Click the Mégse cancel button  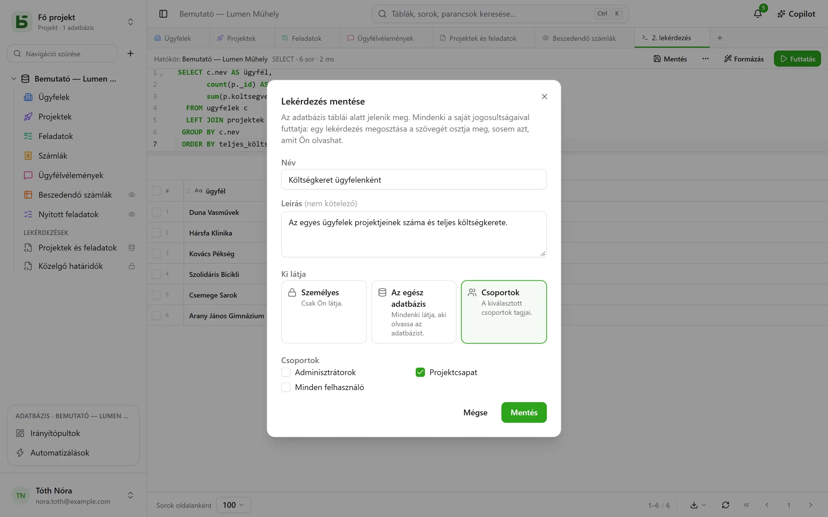click(x=475, y=412)
